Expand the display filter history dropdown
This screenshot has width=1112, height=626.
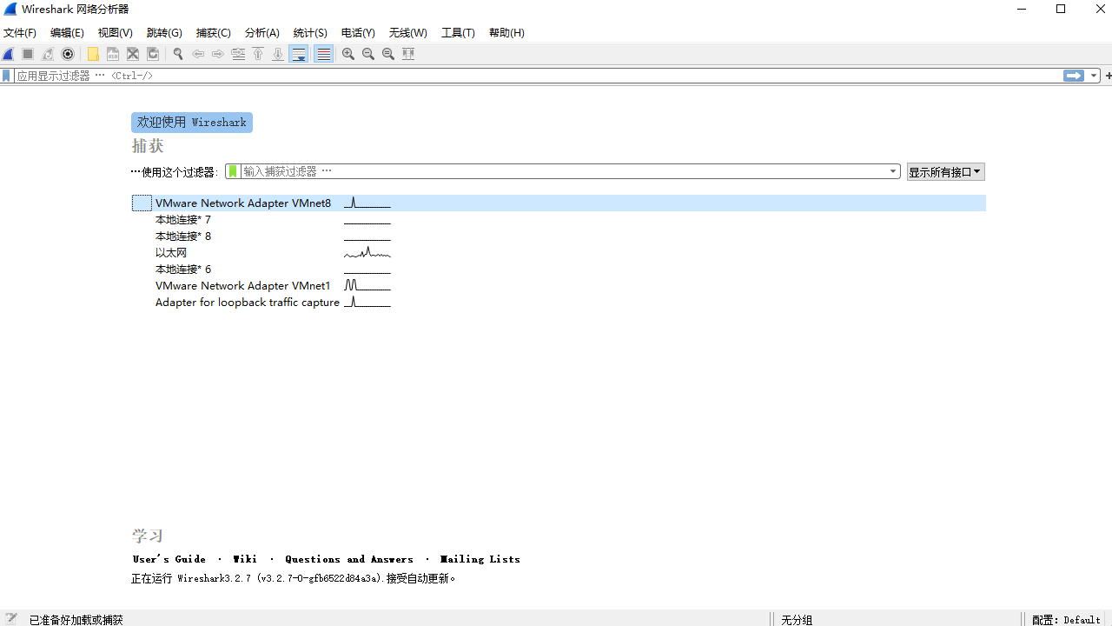coord(1094,76)
